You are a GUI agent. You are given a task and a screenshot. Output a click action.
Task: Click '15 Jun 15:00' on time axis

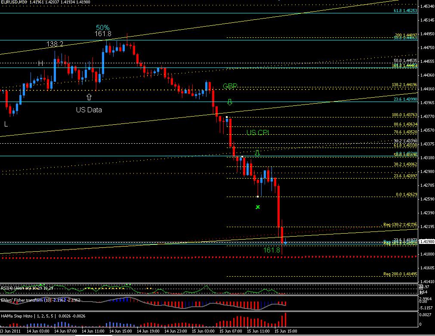tap(285, 331)
